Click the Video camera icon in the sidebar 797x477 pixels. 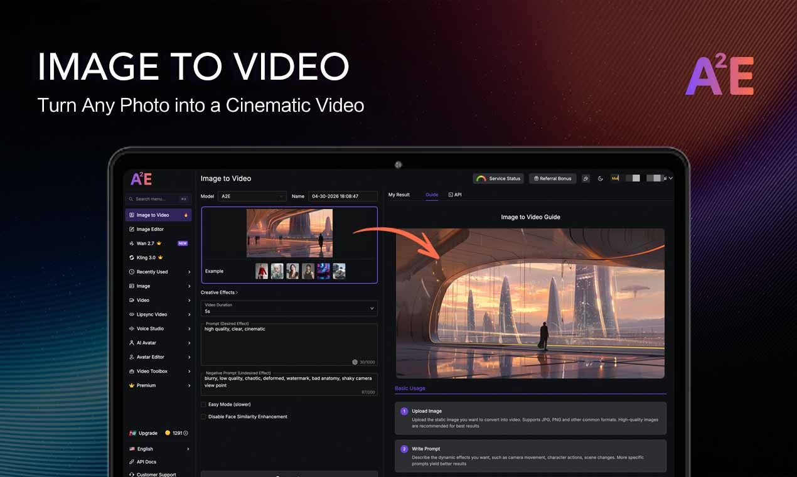(131, 300)
